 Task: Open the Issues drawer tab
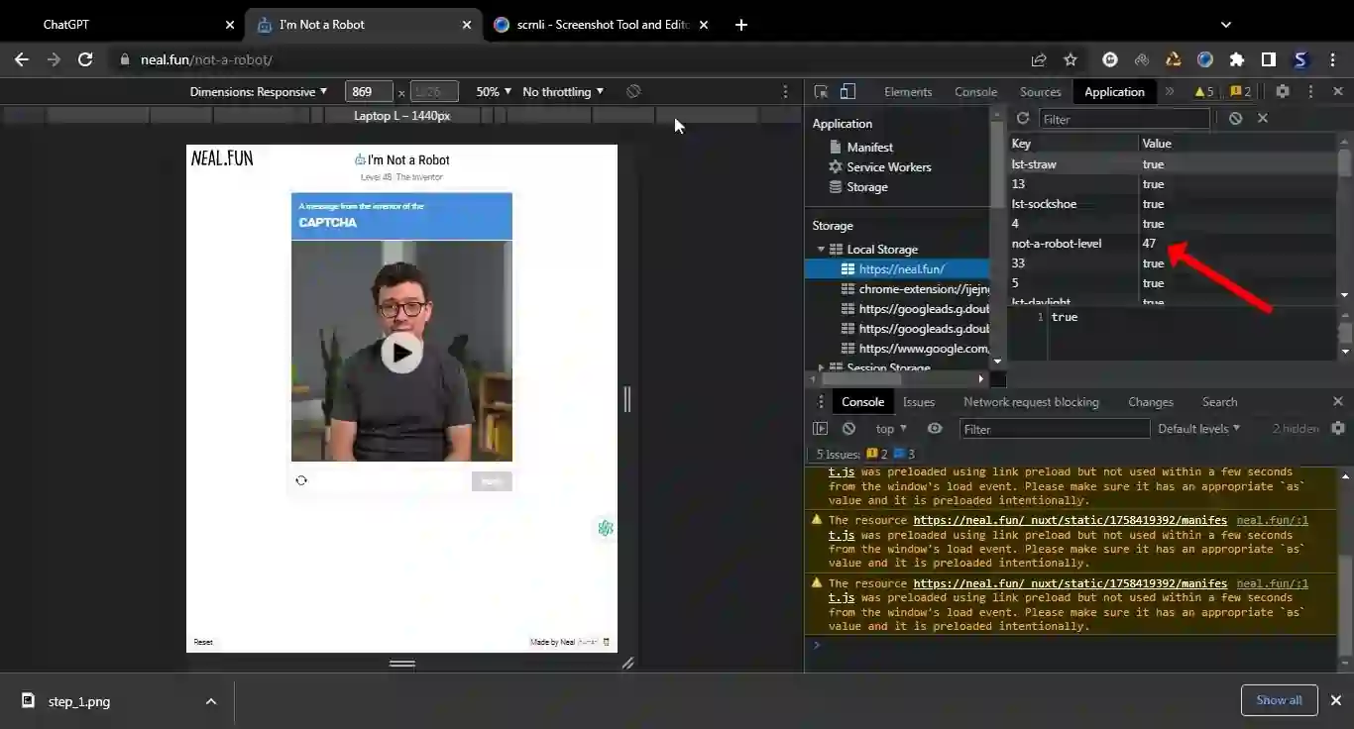(918, 402)
